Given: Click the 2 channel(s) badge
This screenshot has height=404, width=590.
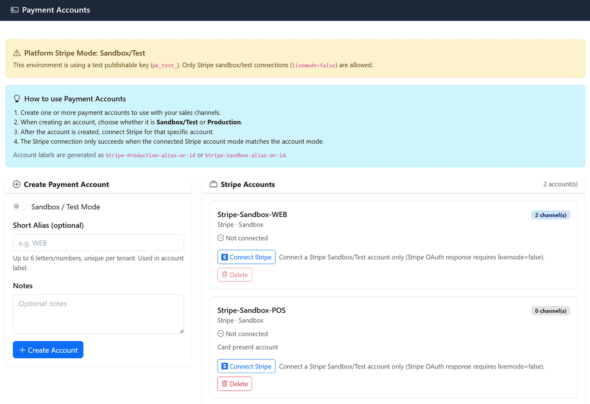Looking at the screenshot, I should 551,215.
